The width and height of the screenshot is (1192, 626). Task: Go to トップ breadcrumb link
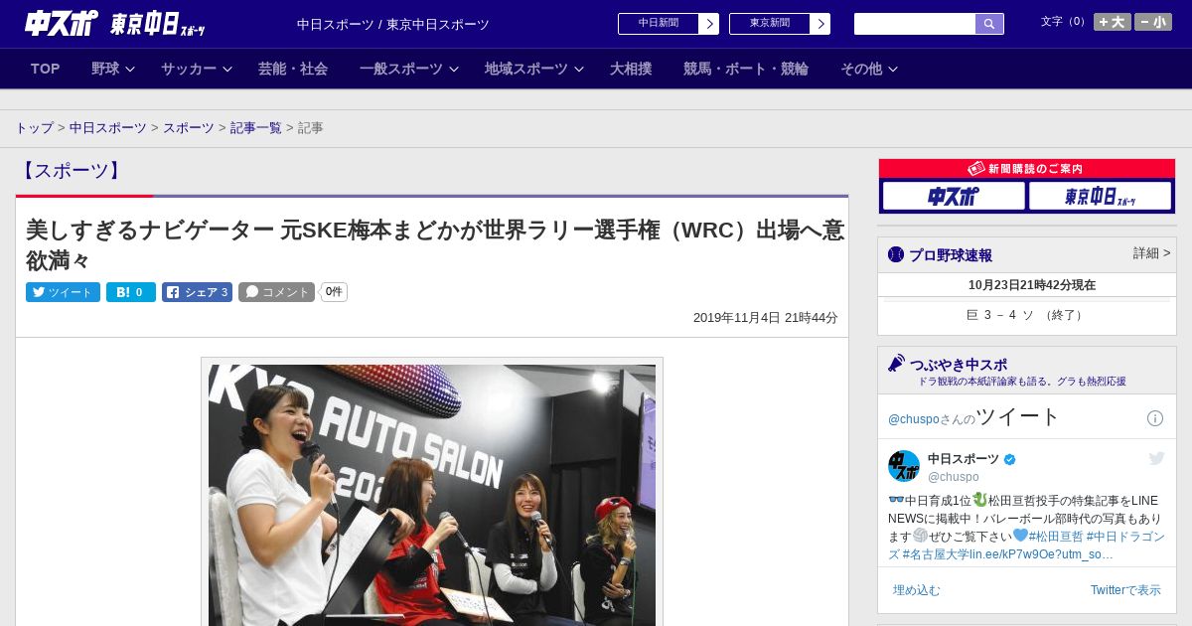tap(34, 128)
